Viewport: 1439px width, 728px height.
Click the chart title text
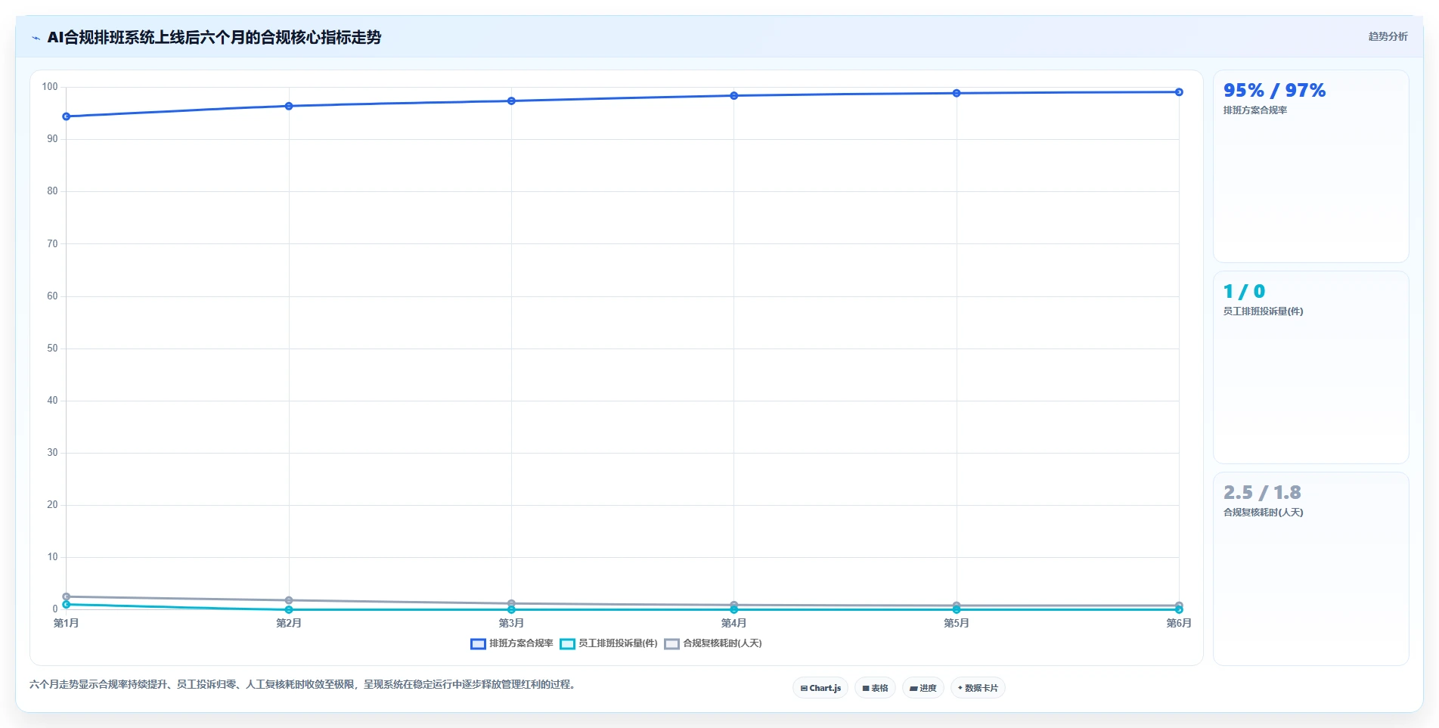[x=214, y=37]
